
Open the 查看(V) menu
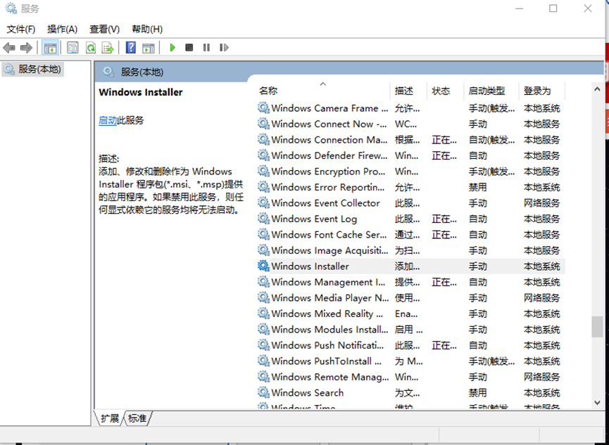point(104,29)
